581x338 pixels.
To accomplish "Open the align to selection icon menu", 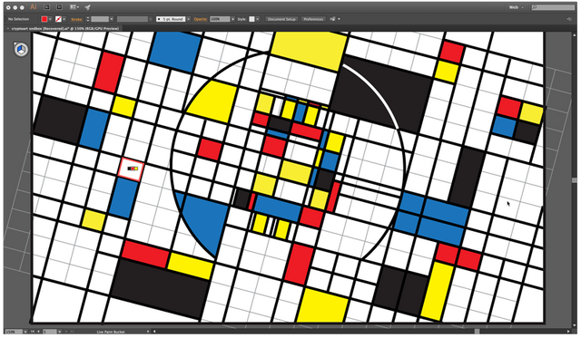I will click(x=335, y=19).
